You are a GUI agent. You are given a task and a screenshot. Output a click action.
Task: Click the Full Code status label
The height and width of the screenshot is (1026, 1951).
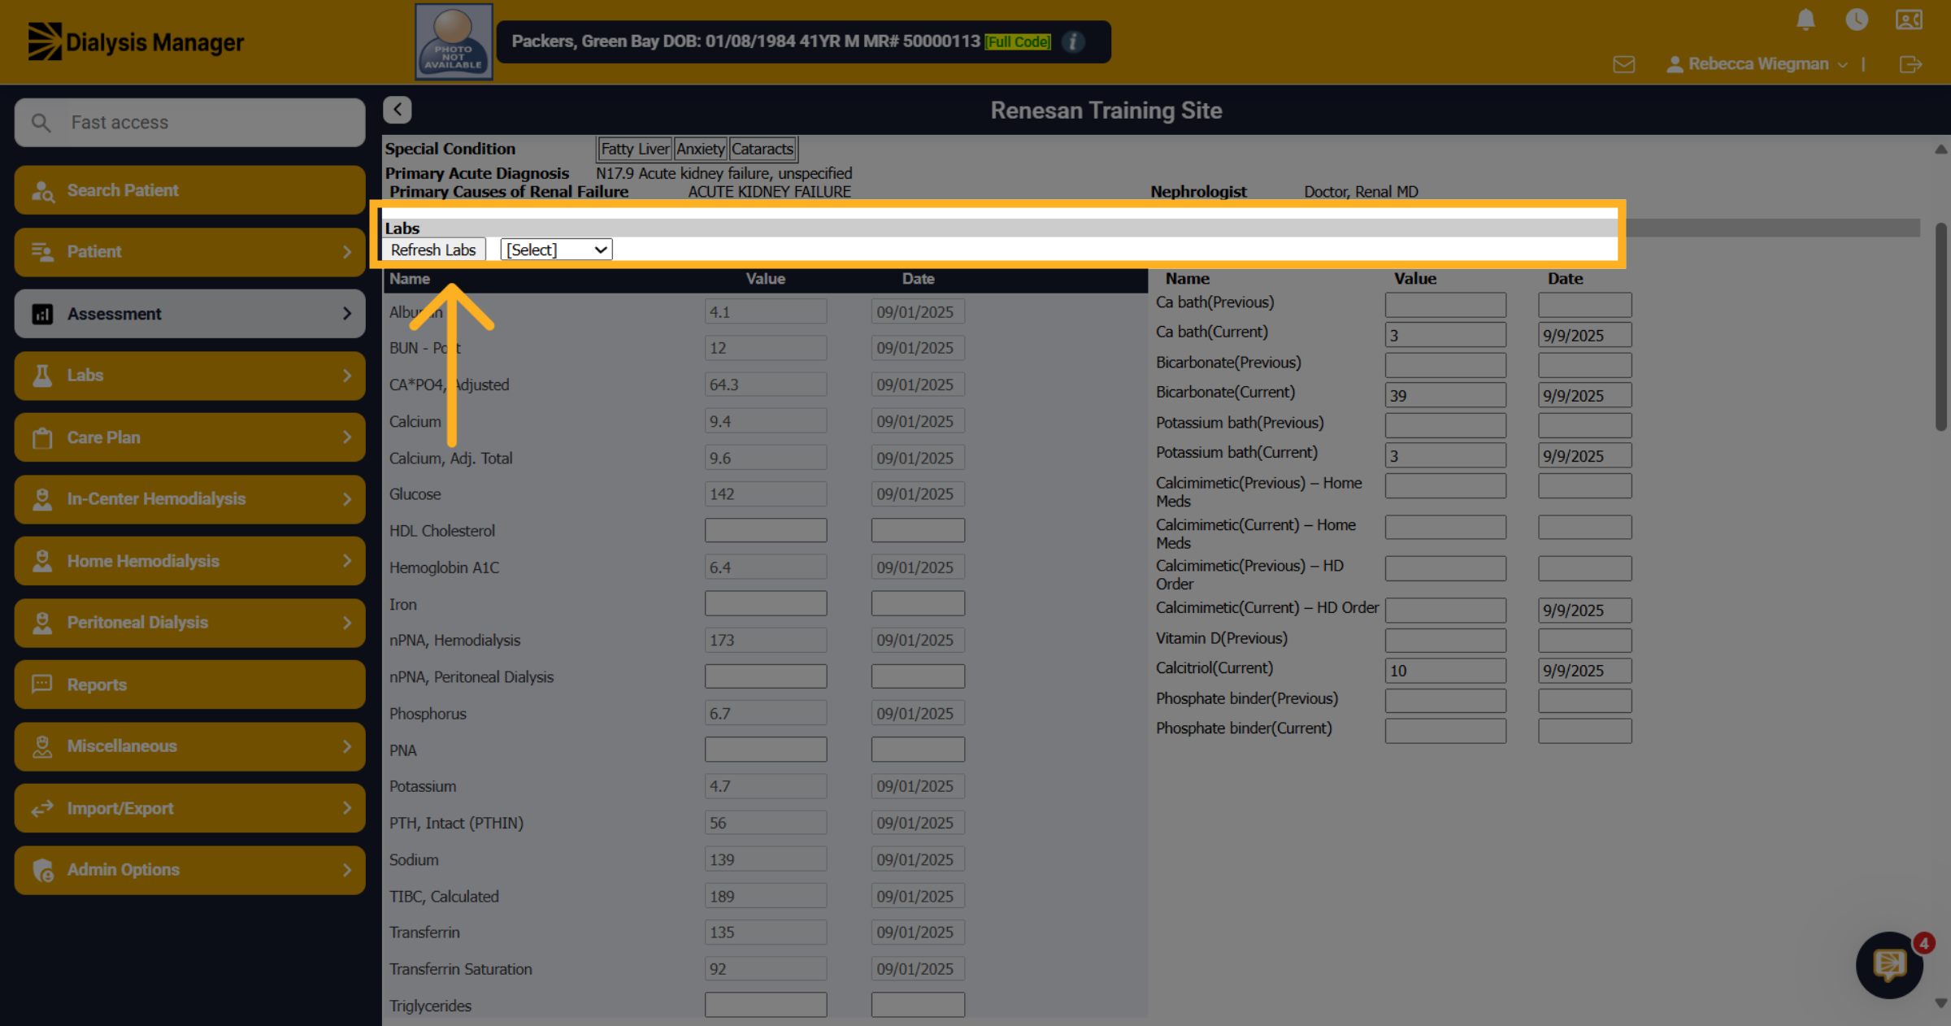(1018, 41)
